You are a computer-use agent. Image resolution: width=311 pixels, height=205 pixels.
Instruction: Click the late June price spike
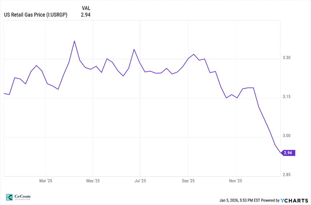134,49
